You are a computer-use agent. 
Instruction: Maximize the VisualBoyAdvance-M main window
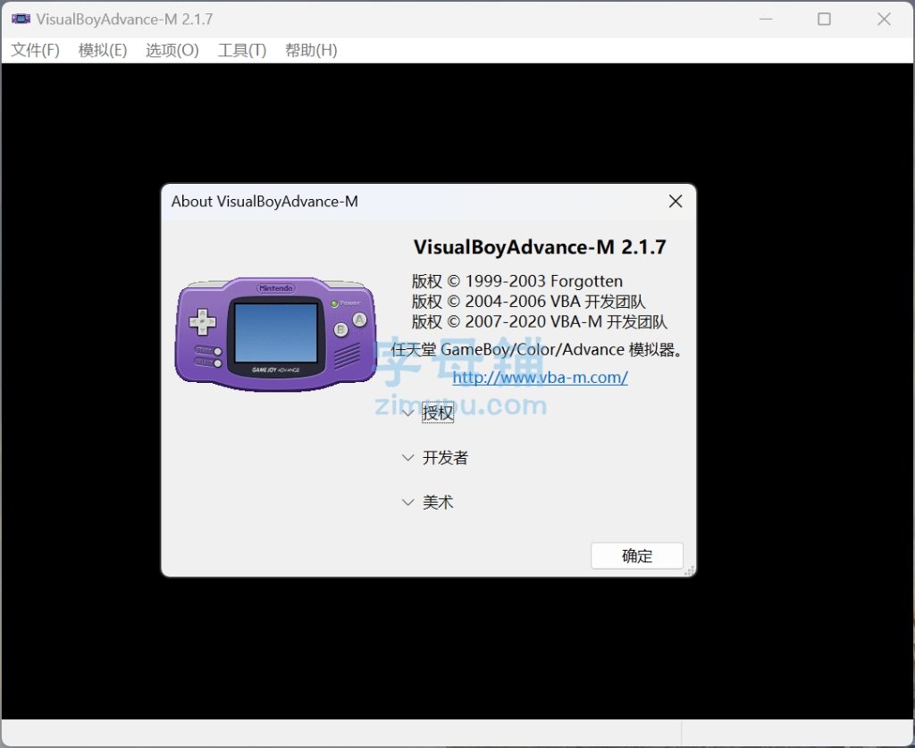coord(824,20)
